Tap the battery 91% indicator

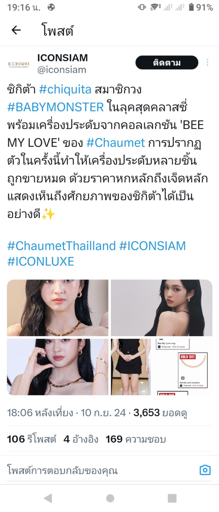pyautogui.click(x=201, y=7)
